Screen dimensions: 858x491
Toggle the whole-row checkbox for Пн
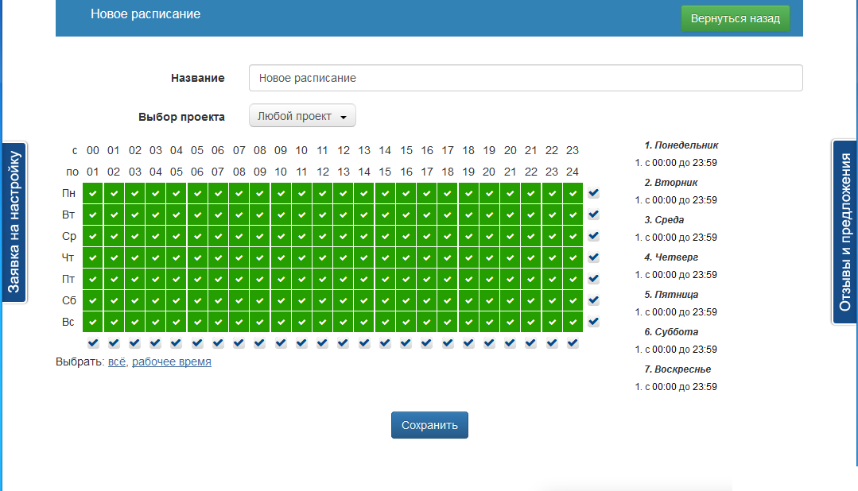pyautogui.click(x=594, y=193)
